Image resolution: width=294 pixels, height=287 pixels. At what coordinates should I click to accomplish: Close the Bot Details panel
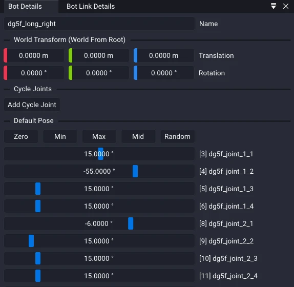point(286,6)
